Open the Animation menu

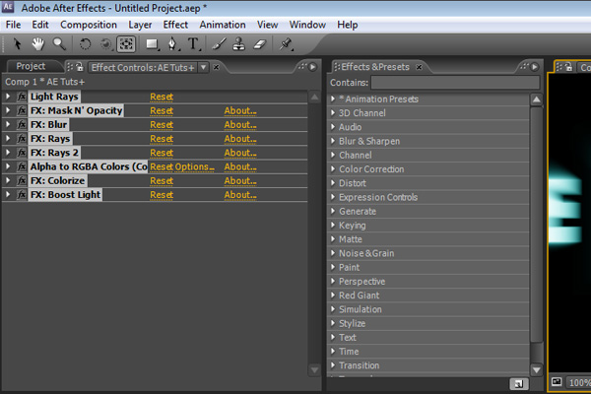point(223,25)
